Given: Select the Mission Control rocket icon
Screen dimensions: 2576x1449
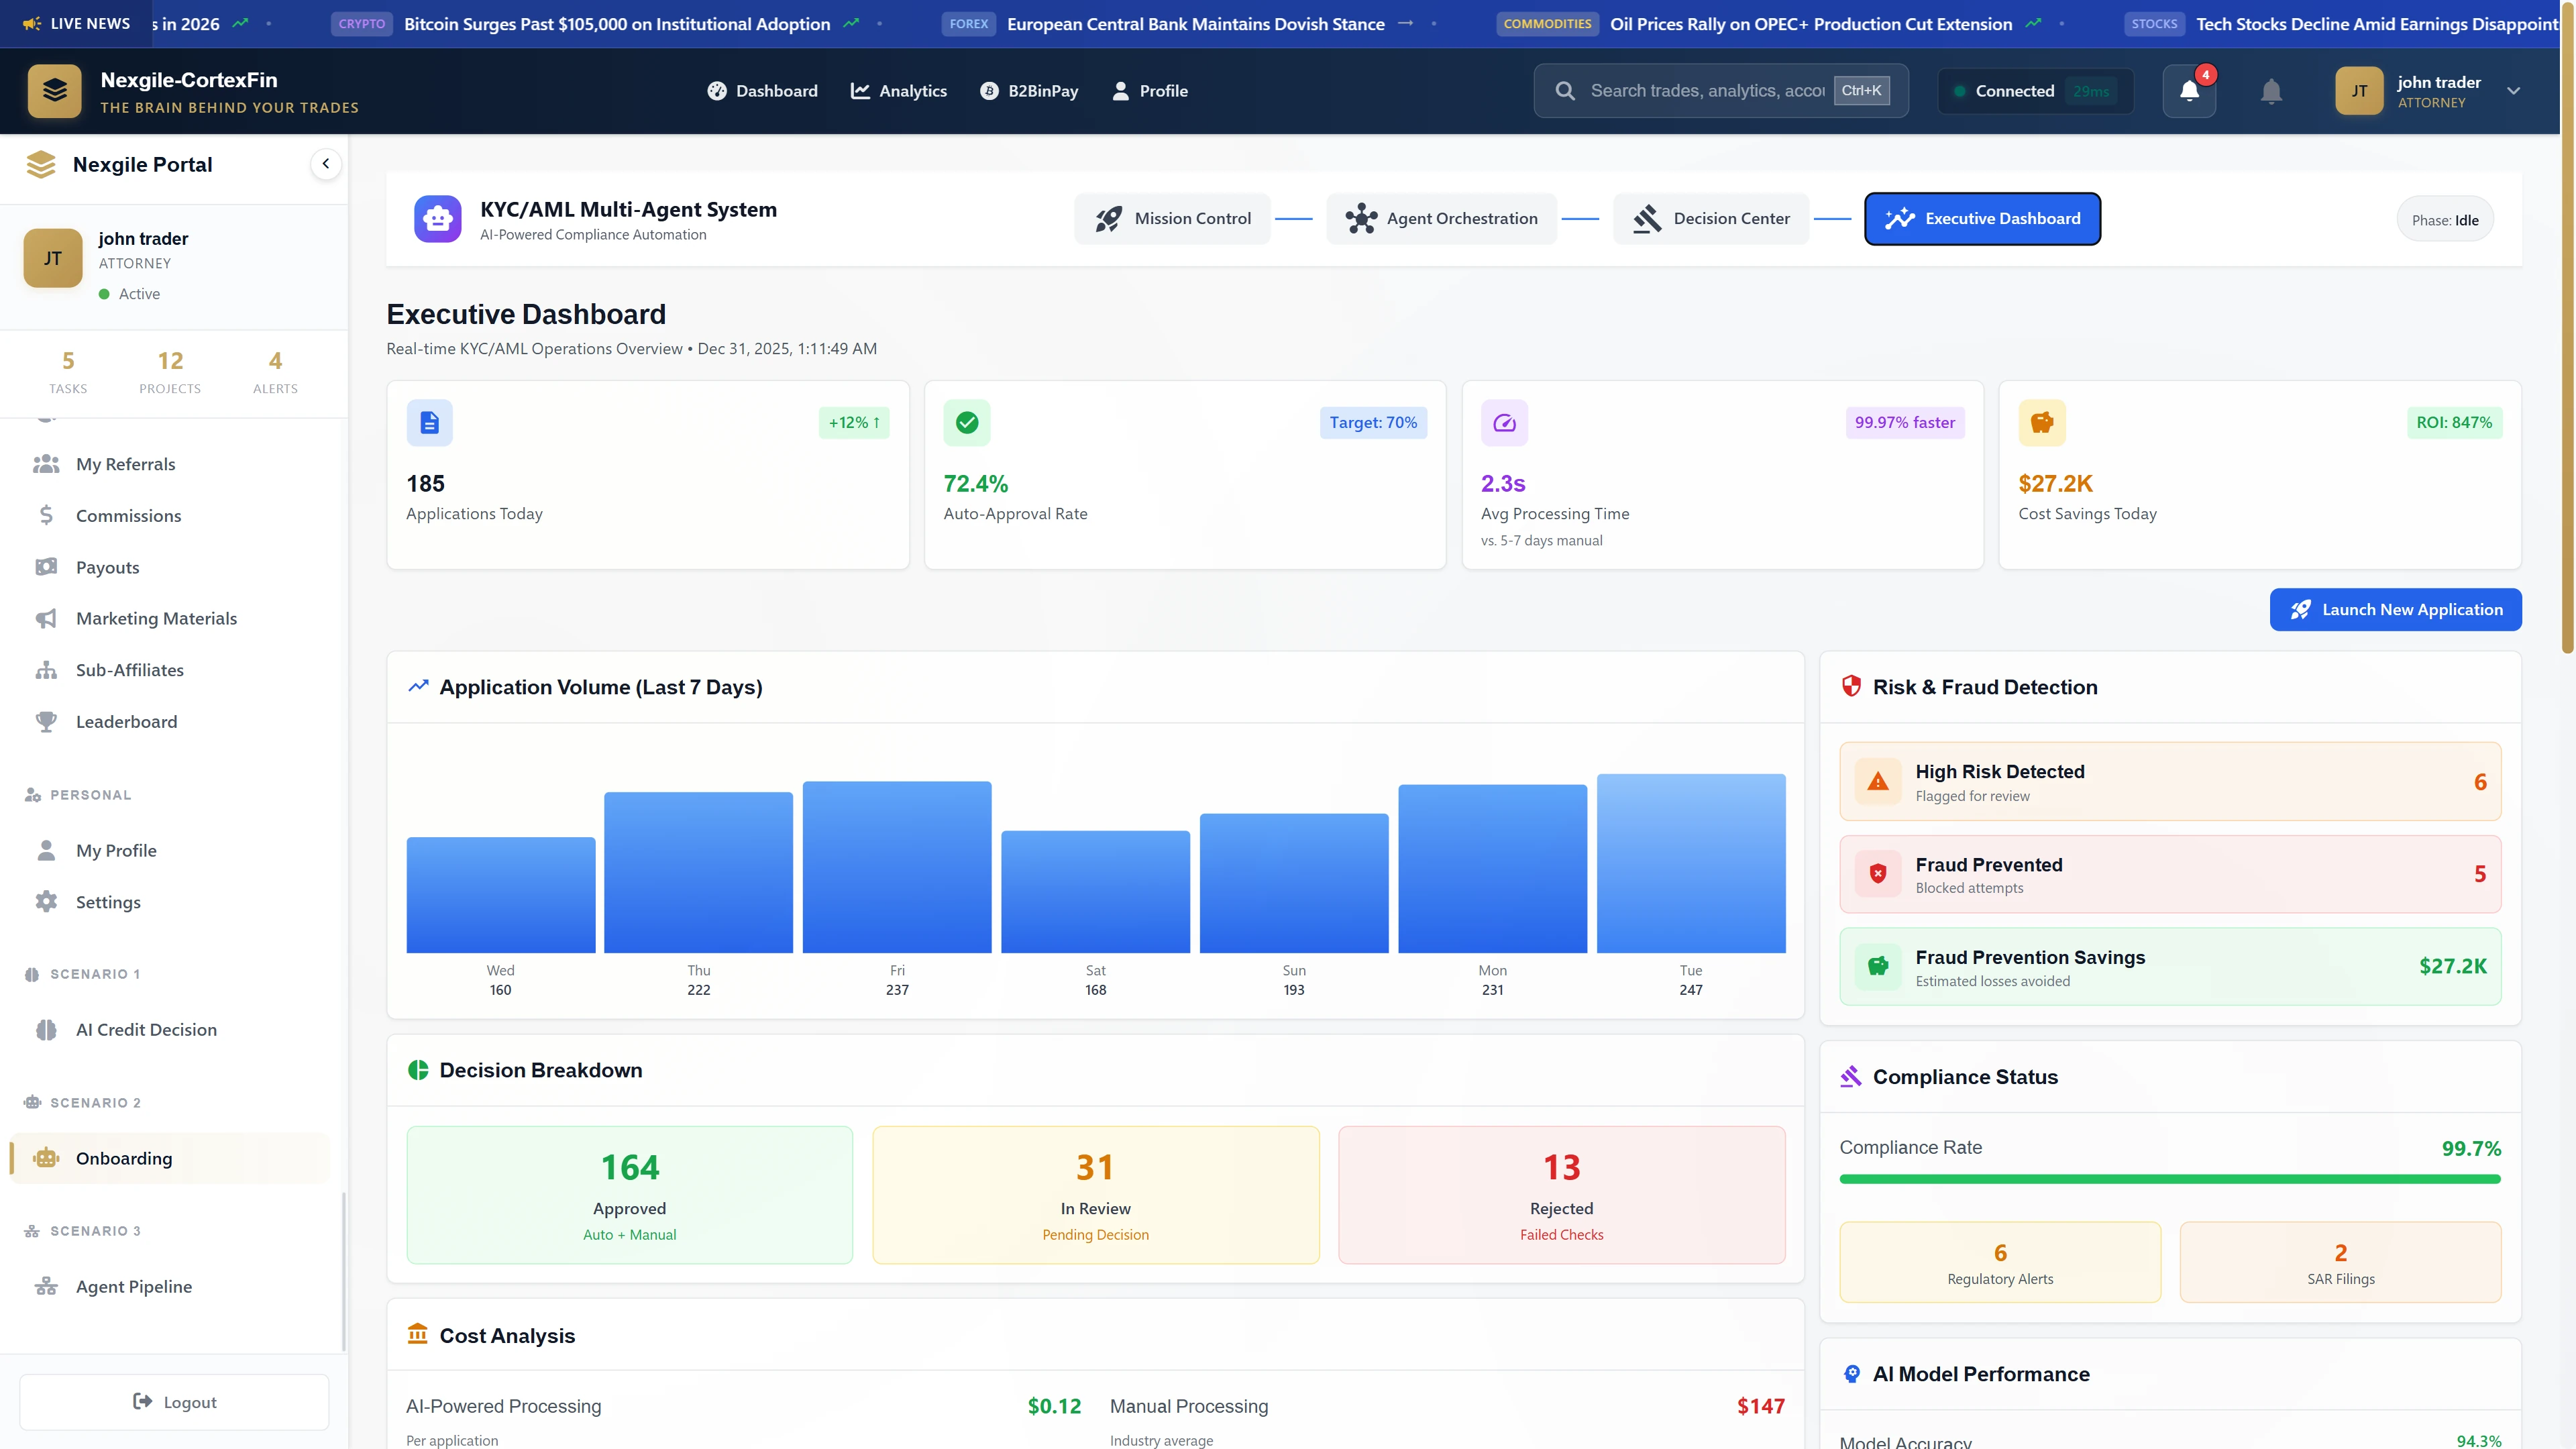Looking at the screenshot, I should point(1109,218).
